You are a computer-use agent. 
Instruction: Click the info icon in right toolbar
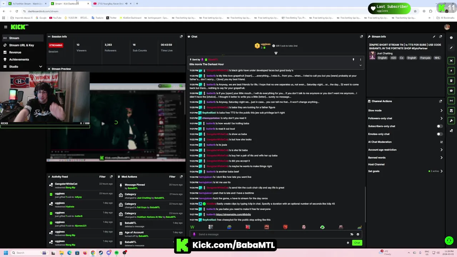[451, 37]
